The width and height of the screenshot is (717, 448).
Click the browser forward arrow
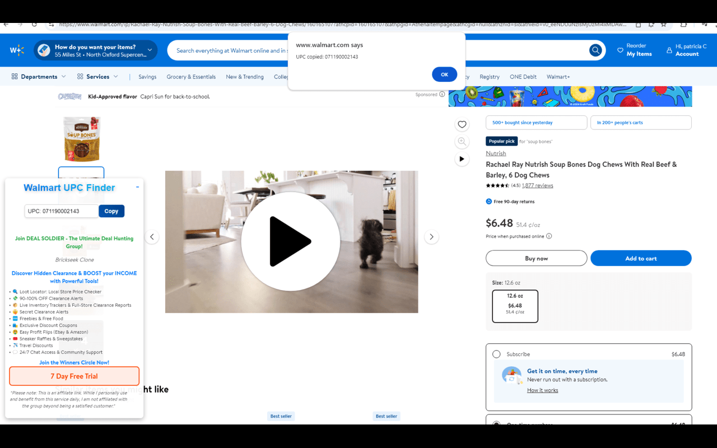[20, 25]
